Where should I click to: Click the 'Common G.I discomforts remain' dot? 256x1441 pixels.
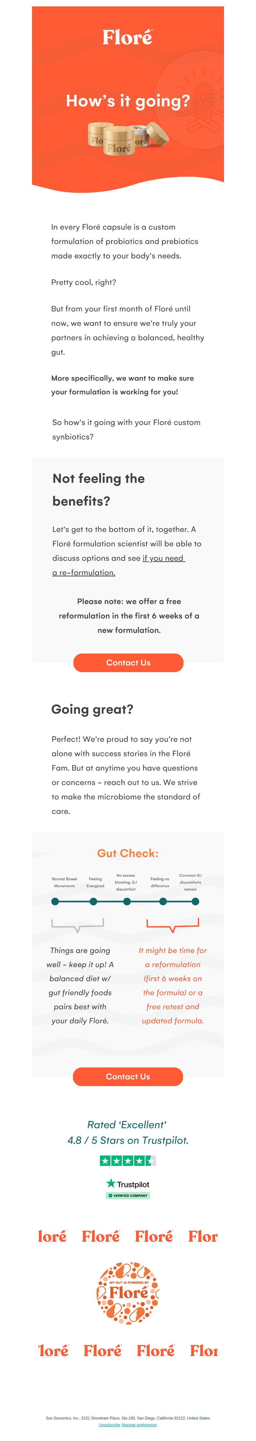click(x=195, y=901)
